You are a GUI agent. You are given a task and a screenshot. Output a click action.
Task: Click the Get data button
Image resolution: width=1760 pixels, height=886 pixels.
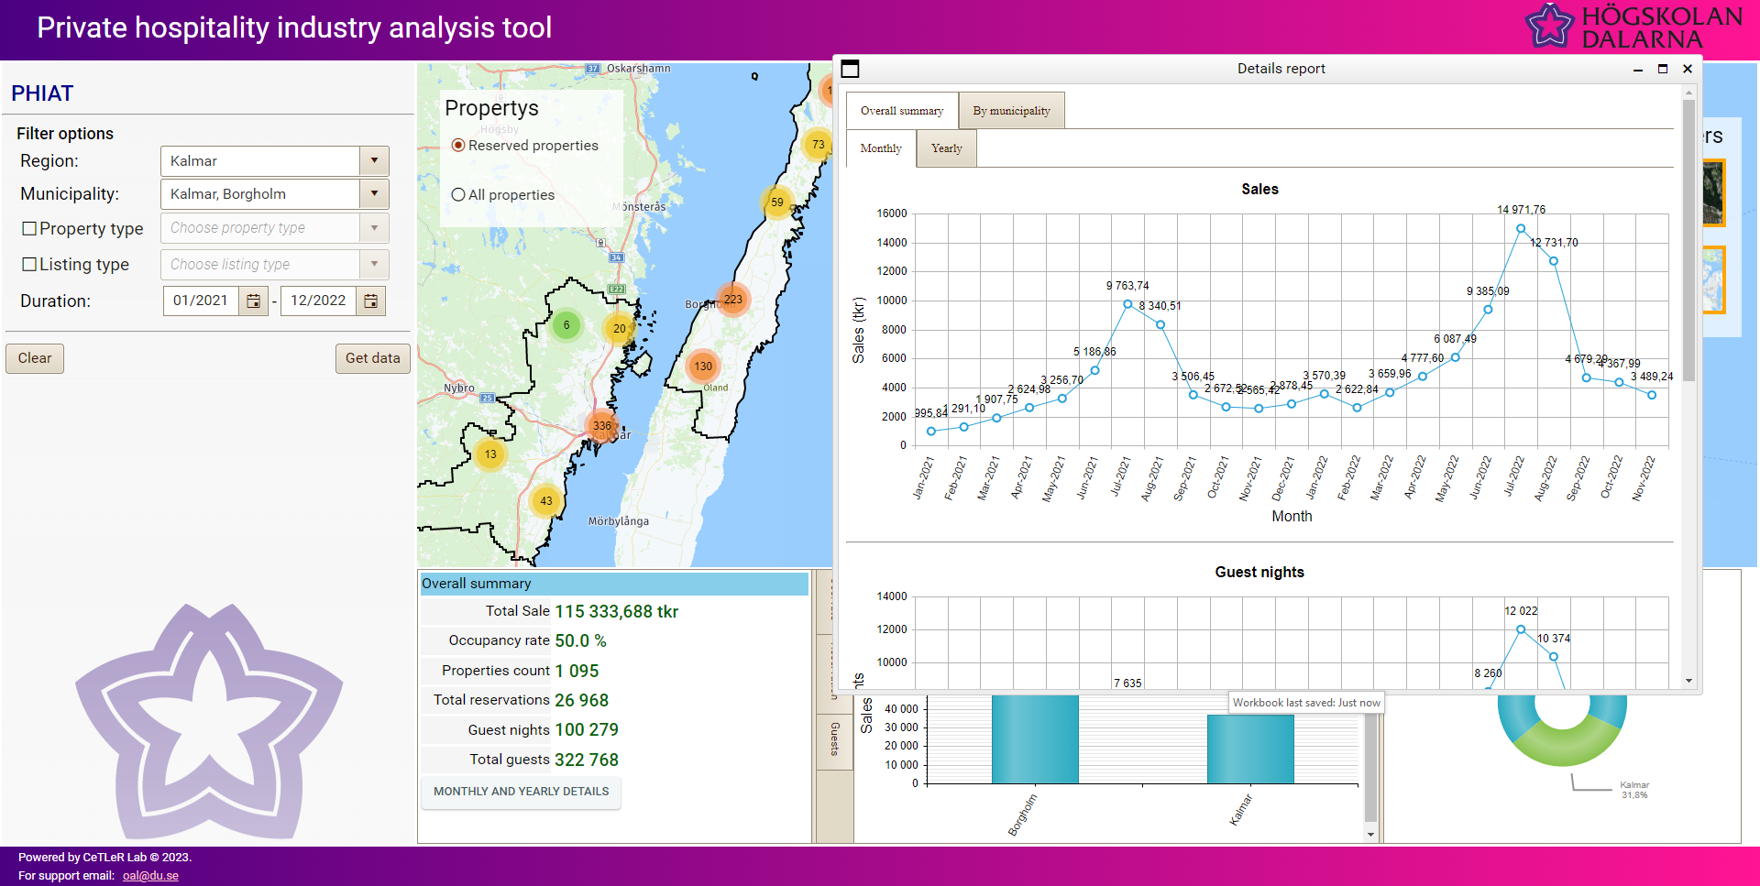tap(372, 358)
